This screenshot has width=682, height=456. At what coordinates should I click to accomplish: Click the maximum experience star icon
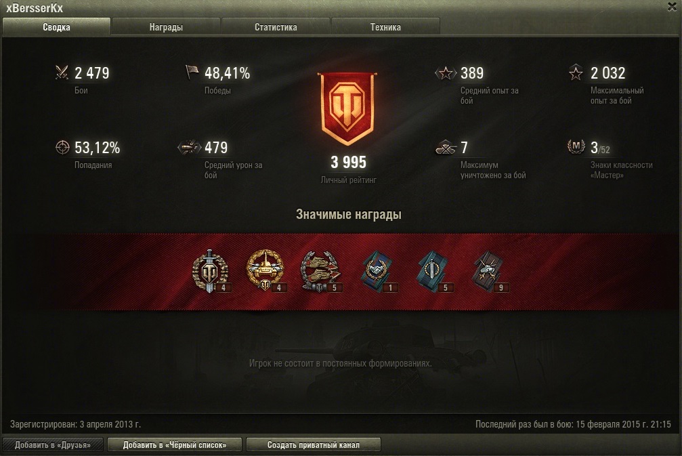576,72
